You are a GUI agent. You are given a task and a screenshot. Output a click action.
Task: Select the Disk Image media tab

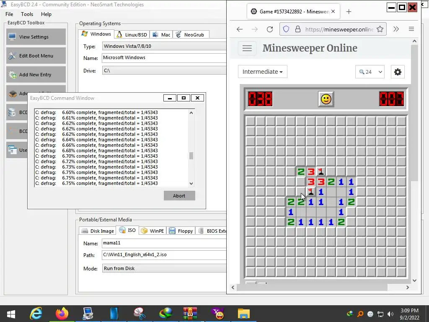coord(98,231)
